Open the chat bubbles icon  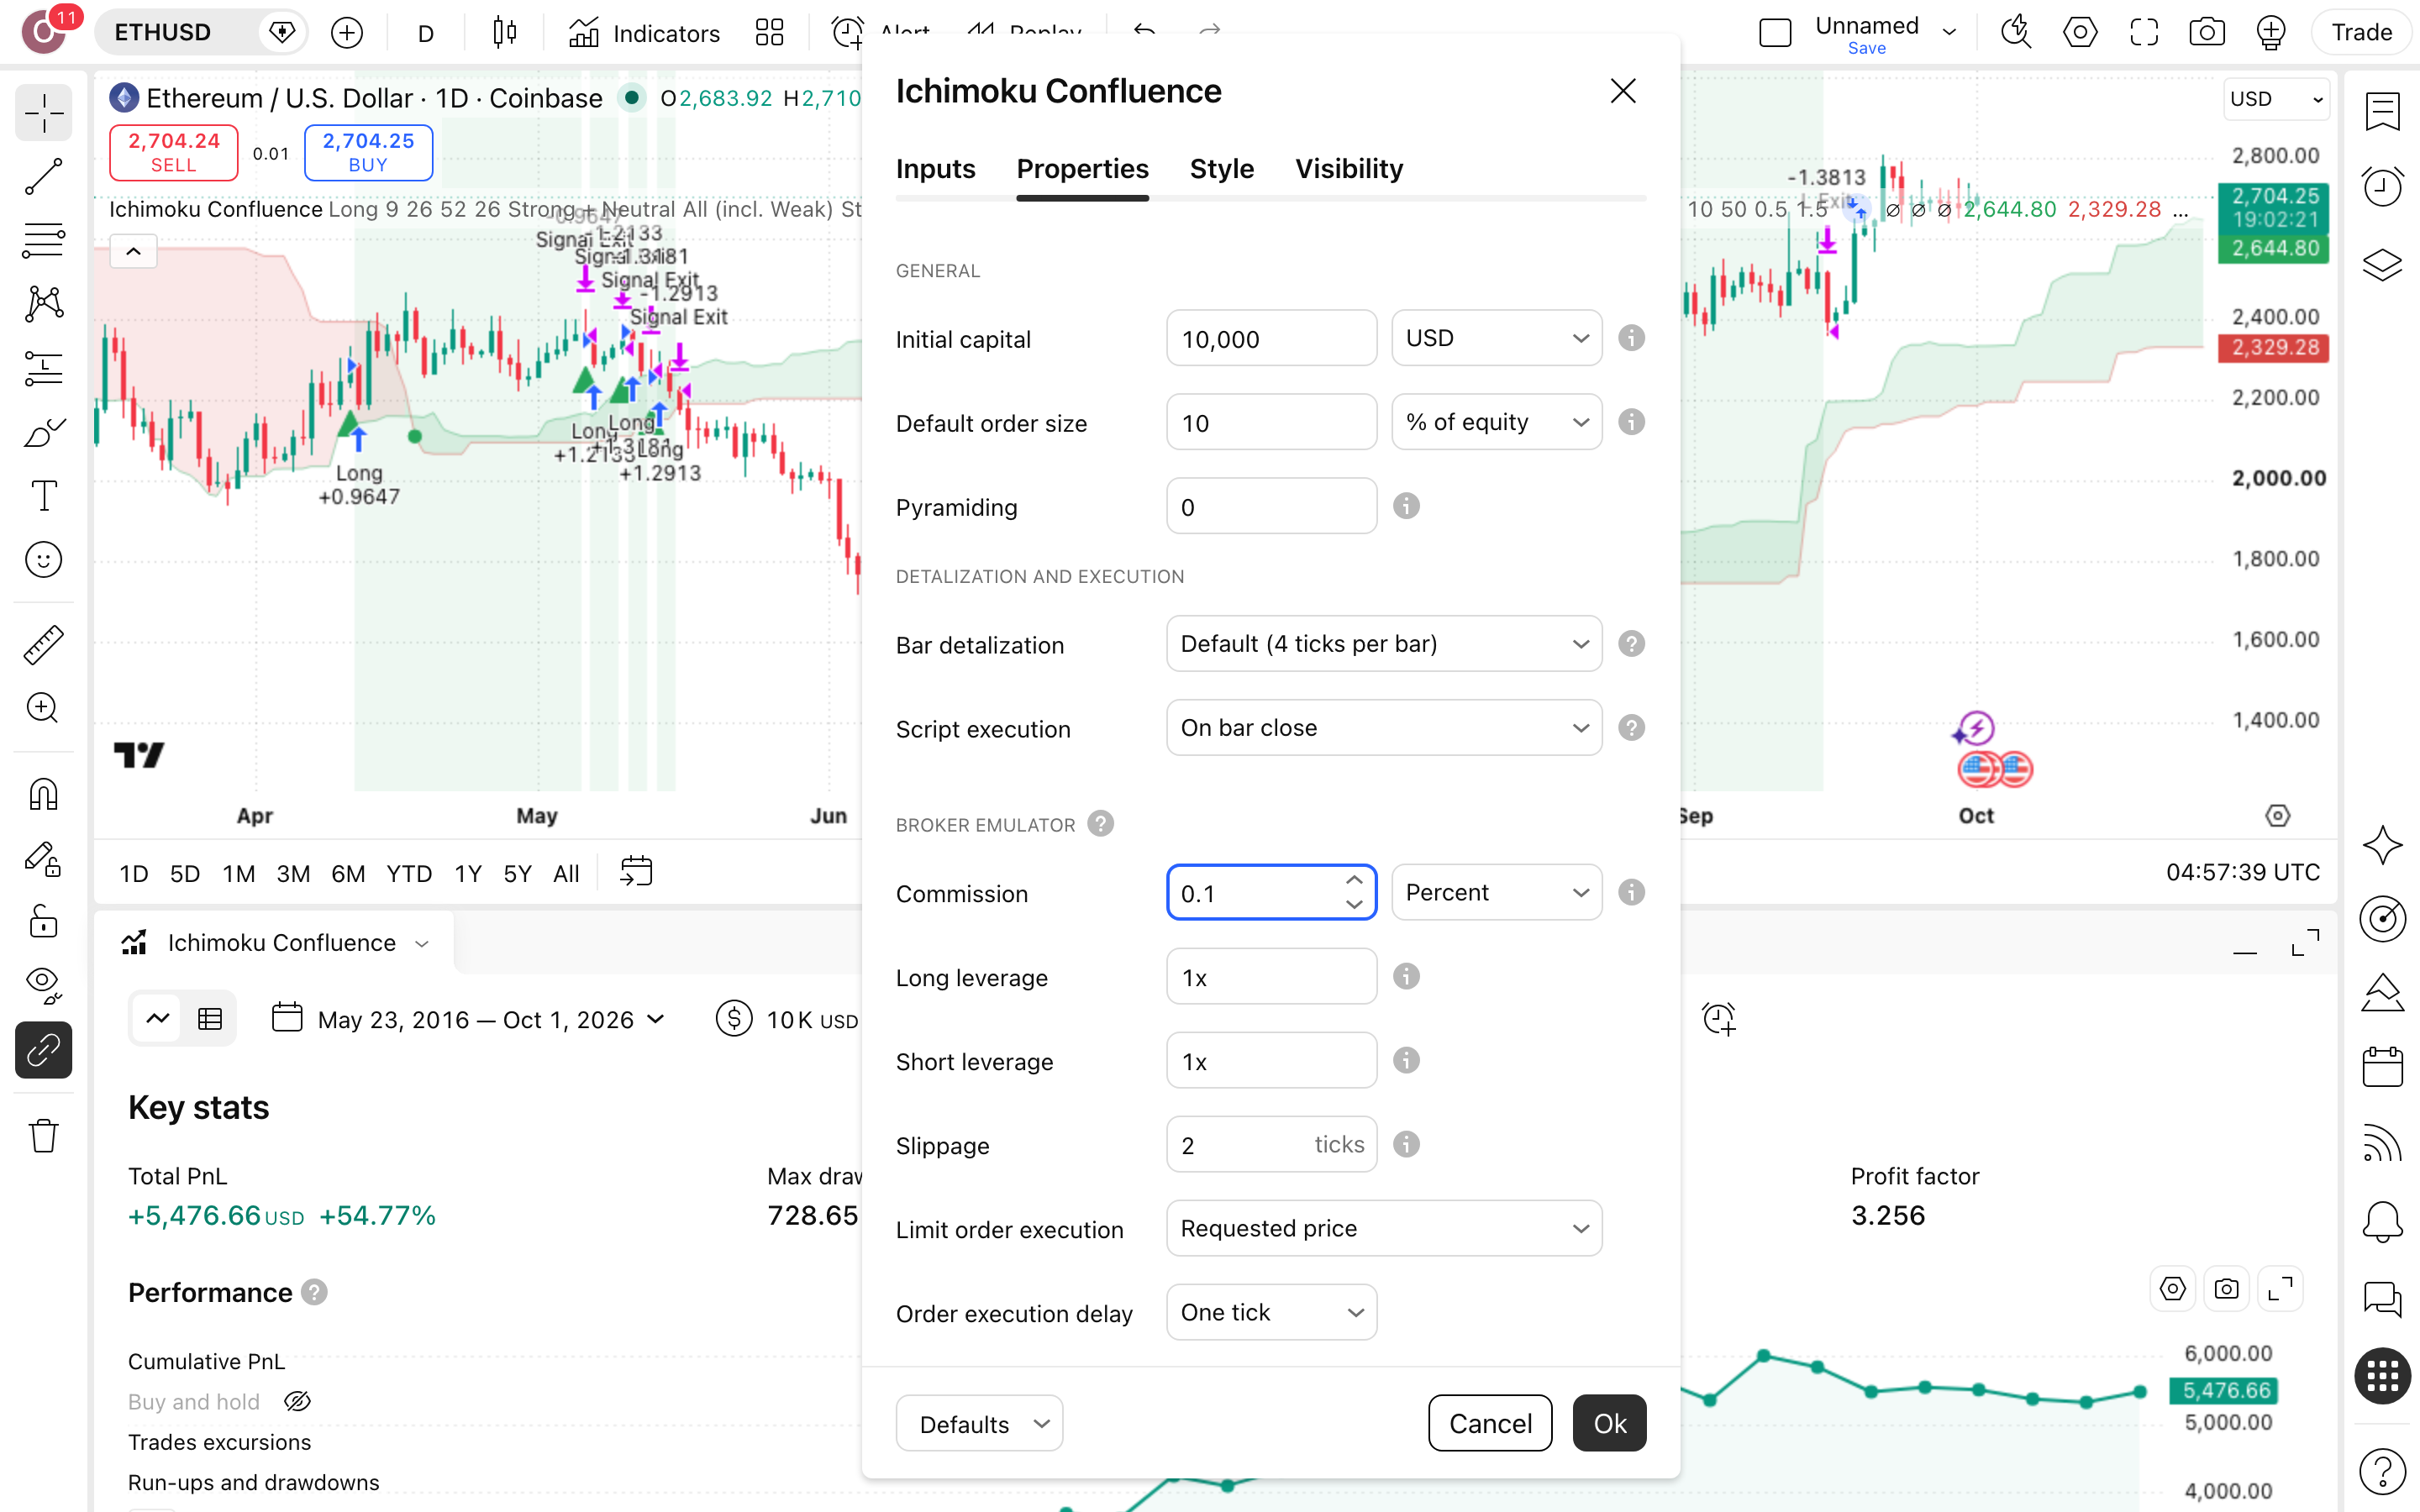(2382, 1298)
